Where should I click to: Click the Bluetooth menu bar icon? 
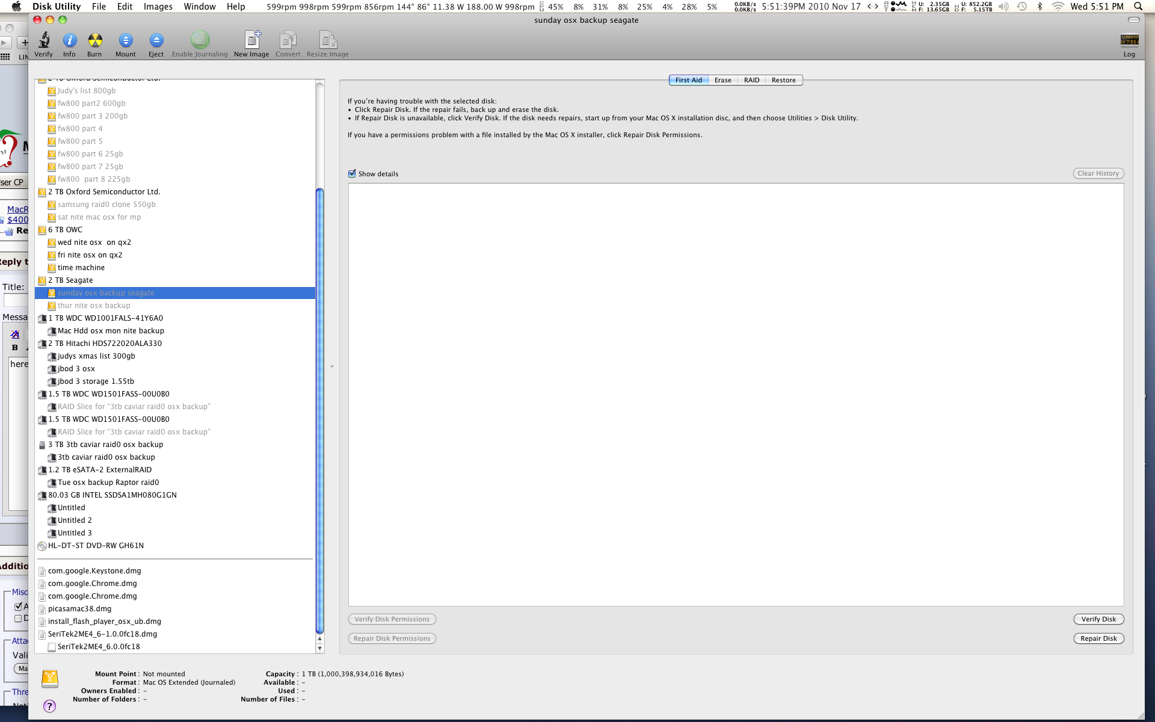tap(1039, 7)
